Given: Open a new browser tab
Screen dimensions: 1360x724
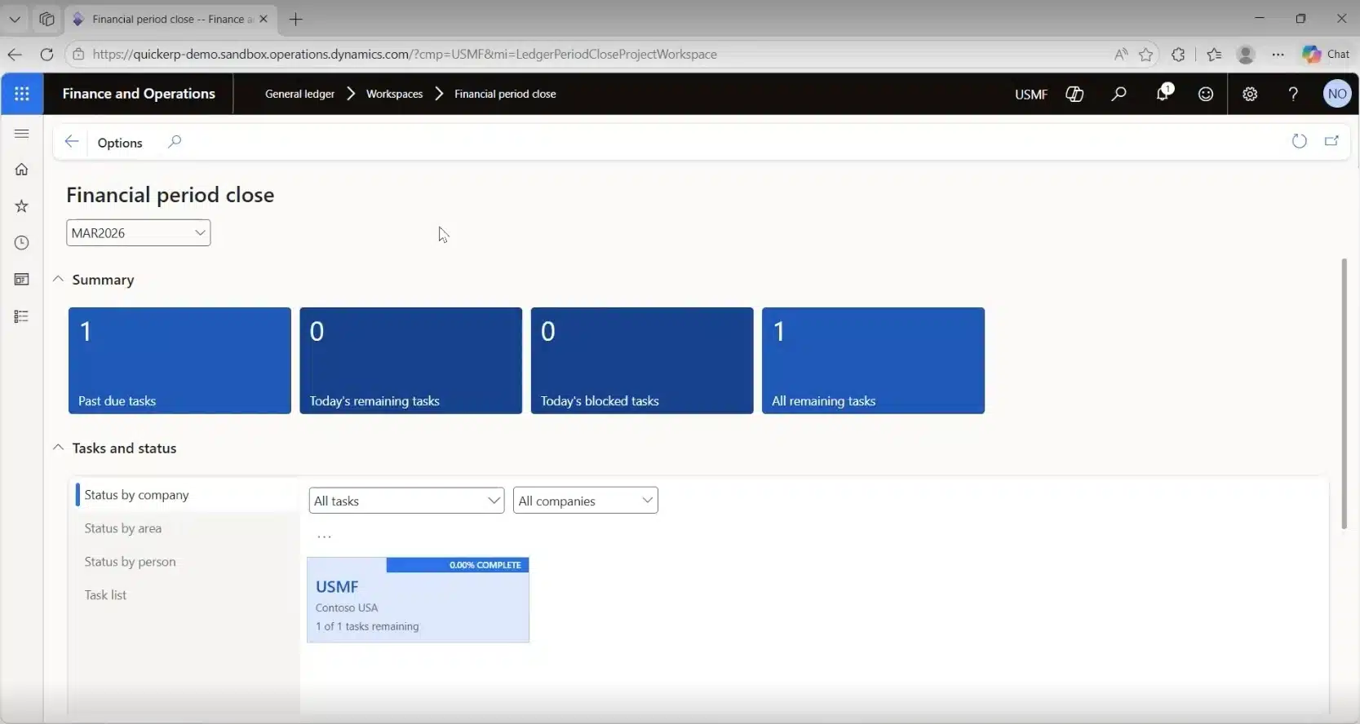Looking at the screenshot, I should click(x=295, y=19).
